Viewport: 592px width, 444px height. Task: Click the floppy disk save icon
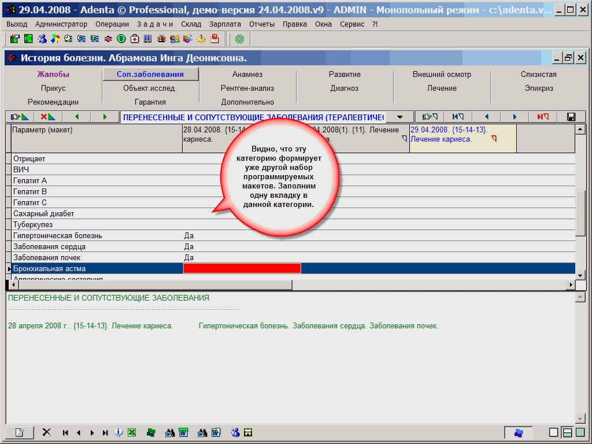(571, 117)
